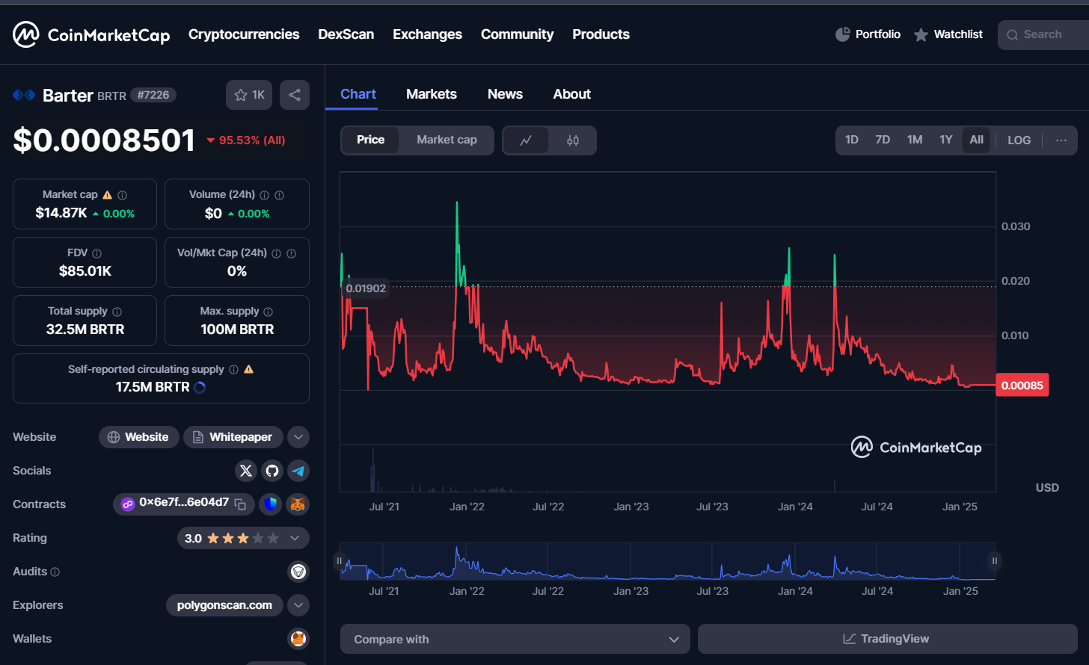Screen dimensions: 1089x665
Task: Click info icon next to Total supply
Action: [x=117, y=312]
